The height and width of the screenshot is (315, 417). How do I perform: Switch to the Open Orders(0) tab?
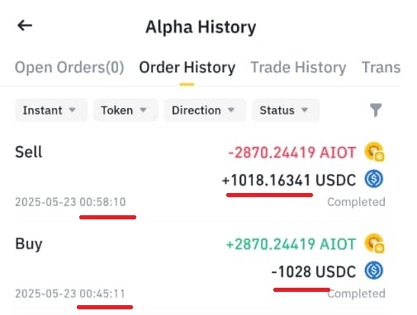[69, 68]
